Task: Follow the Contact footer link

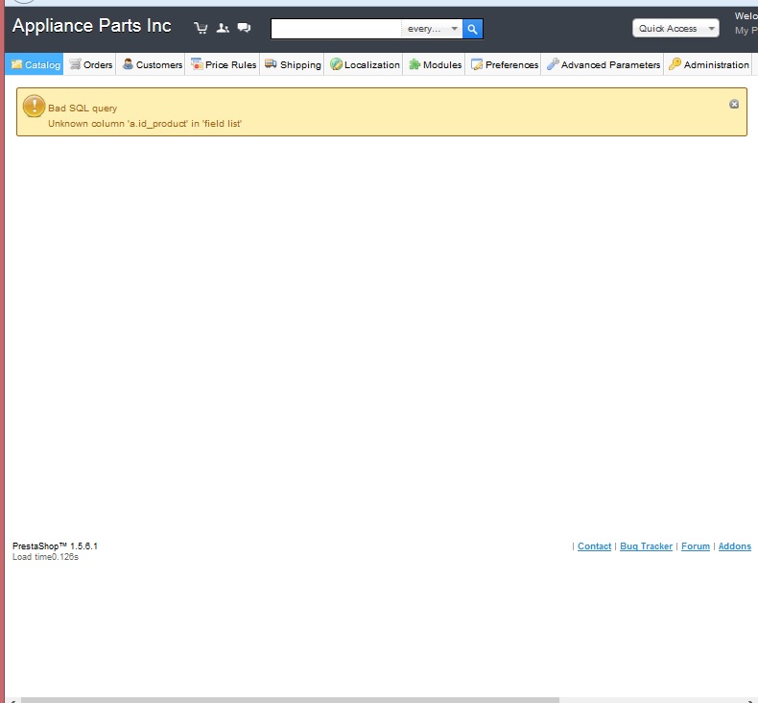Action: (594, 546)
